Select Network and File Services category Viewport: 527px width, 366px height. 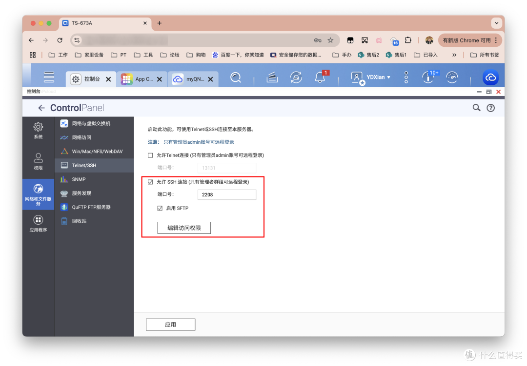pyautogui.click(x=38, y=194)
